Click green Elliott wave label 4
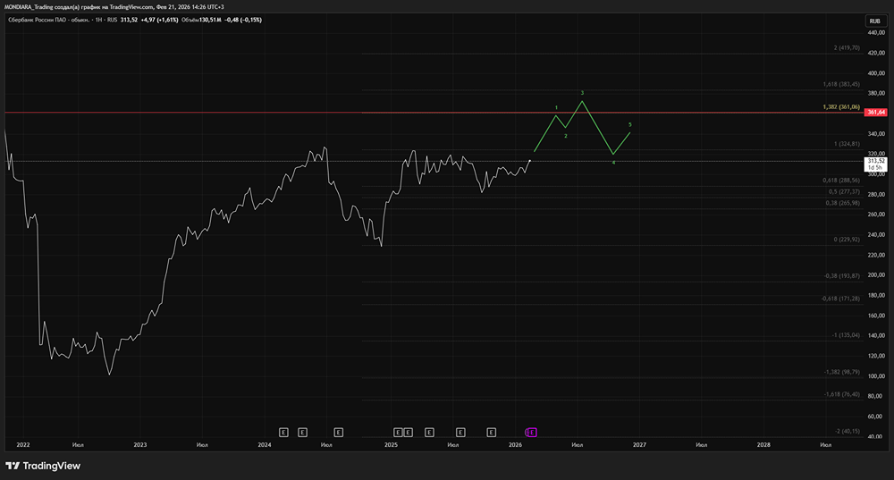 [x=613, y=163]
